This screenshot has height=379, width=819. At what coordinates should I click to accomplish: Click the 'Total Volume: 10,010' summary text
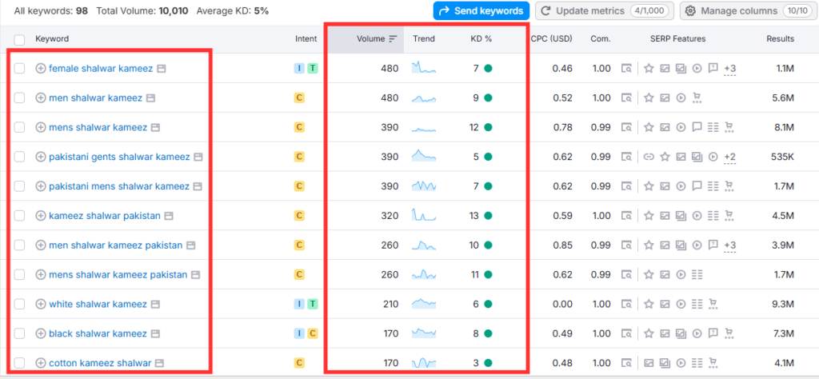pos(142,10)
